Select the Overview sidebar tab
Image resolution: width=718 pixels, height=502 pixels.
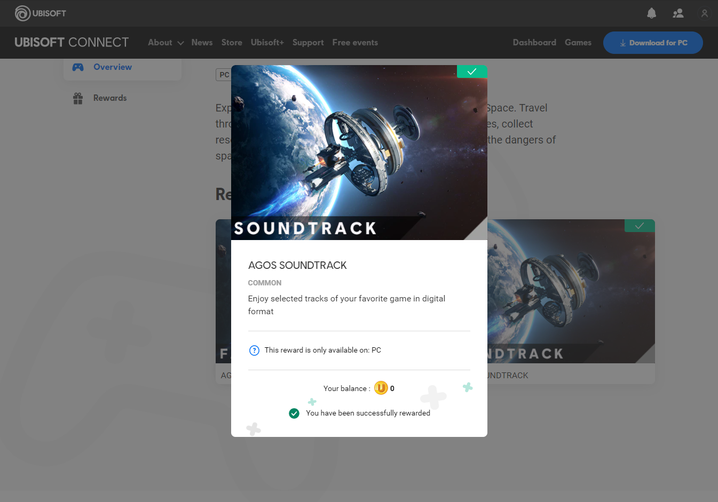tap(122, 68)
